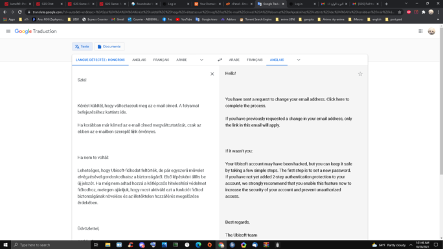The height and width of the screenshot is (249, 443).
Task: Click the Google Traduction logo
Action: [x=36, y=31]
